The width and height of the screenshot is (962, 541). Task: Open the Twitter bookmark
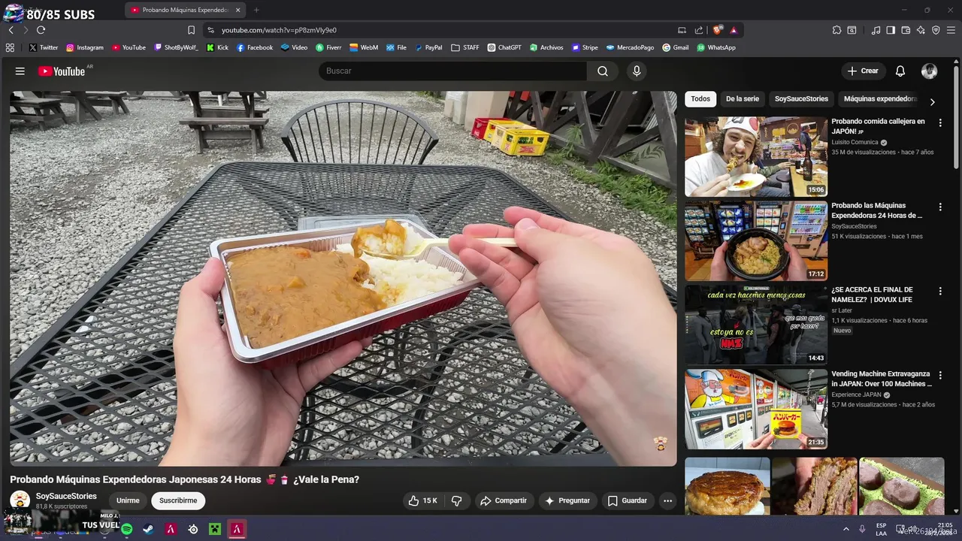(x=43, y=47)
